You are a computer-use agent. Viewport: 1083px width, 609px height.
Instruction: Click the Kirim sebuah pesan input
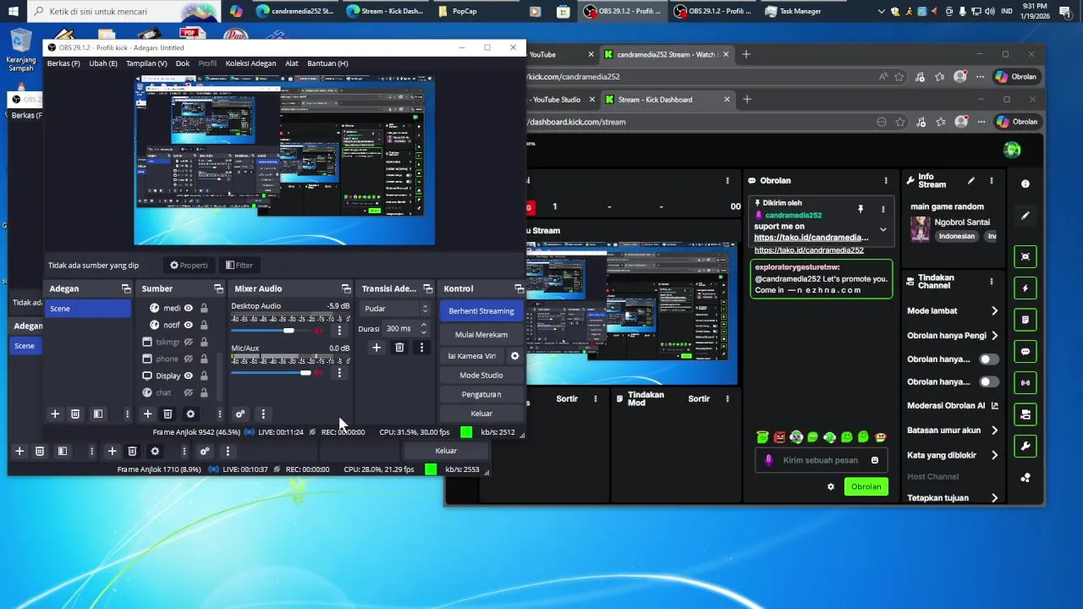pyautogui.click(x=821, y=460)
